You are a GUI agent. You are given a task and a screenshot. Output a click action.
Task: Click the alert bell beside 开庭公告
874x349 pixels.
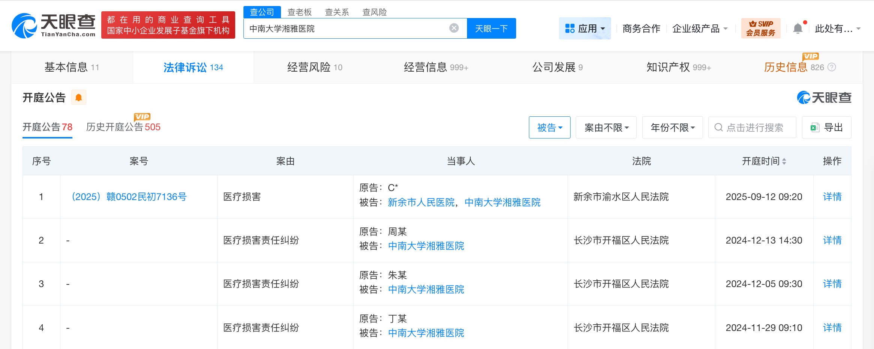pos(78,97)
